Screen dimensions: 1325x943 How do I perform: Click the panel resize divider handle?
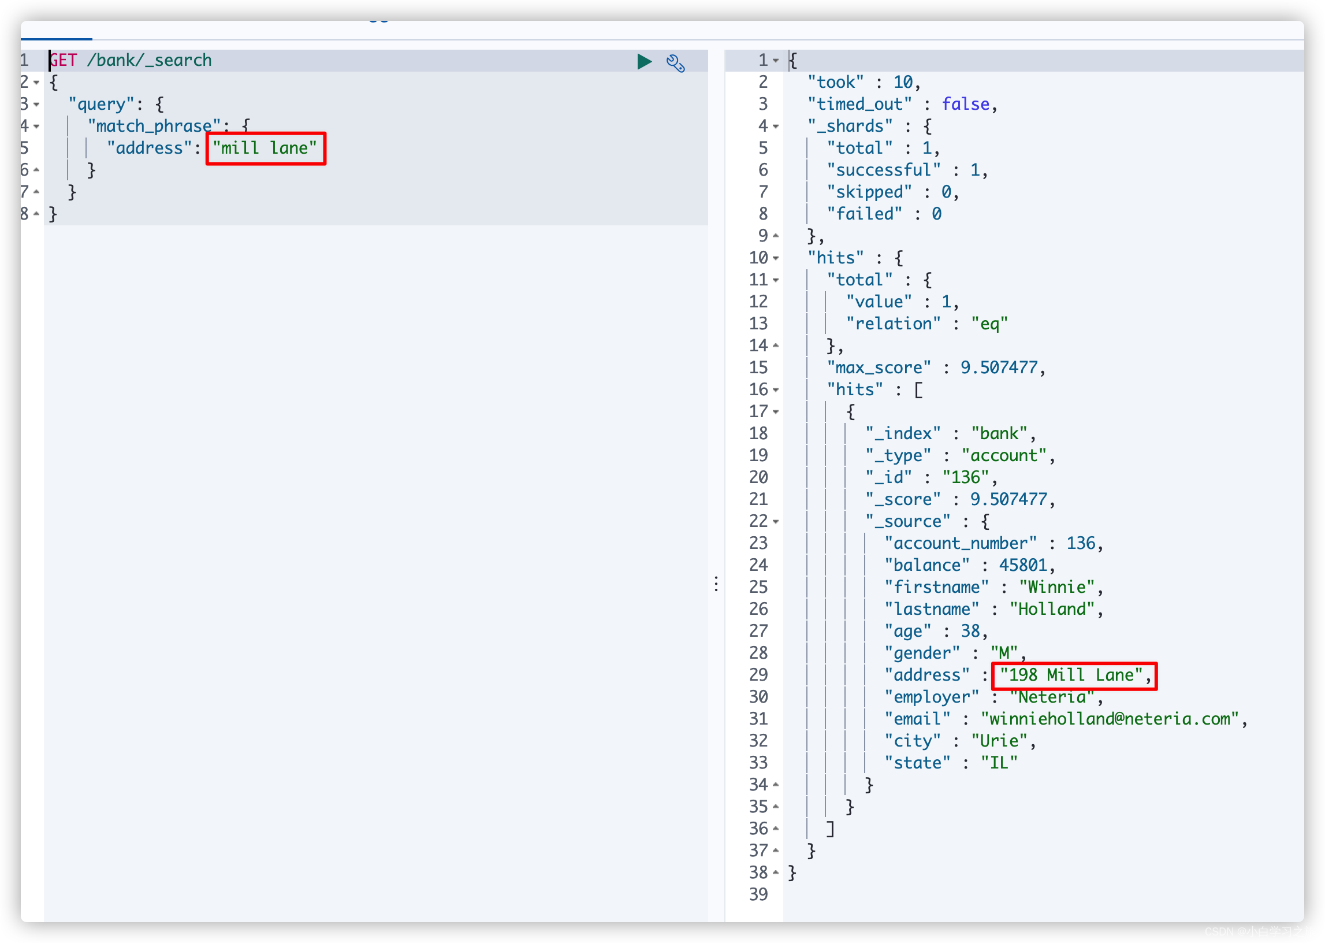click(716, 584)
